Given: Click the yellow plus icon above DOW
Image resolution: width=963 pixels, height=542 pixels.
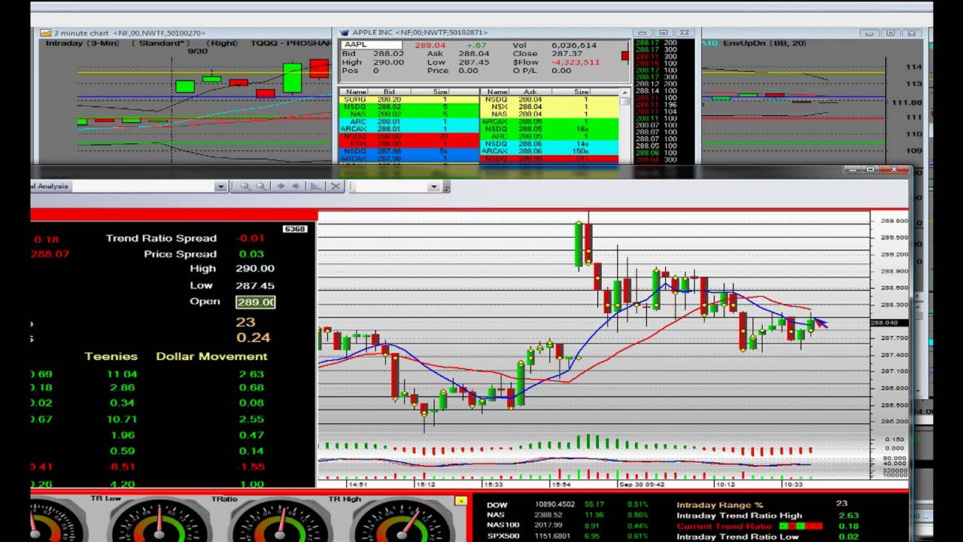Looking at the screenshot, I should pos(460,501).
